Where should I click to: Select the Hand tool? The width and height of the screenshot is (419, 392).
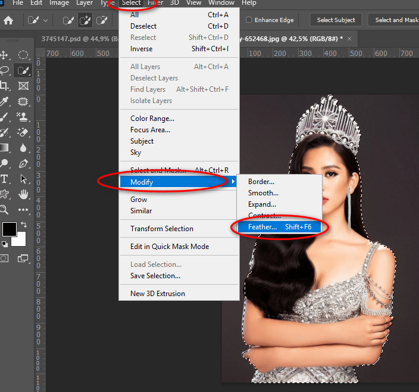point(24,194)
